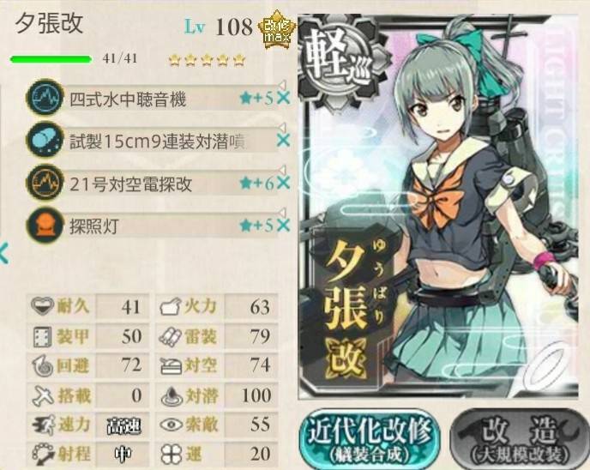Click the depth charge icon for 試製15cm9連装対潜噴
Viewport: 590px width, 470px height.
(45, 140)
